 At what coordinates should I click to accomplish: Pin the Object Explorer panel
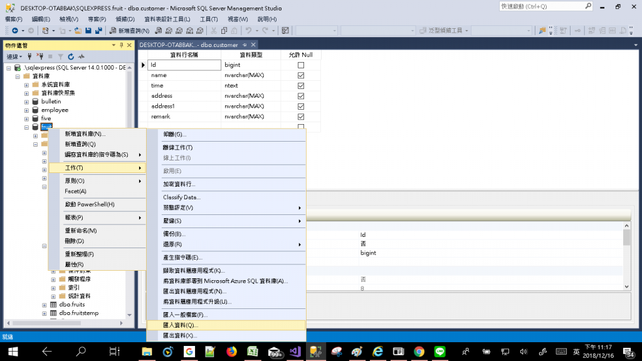click(121, 45)
